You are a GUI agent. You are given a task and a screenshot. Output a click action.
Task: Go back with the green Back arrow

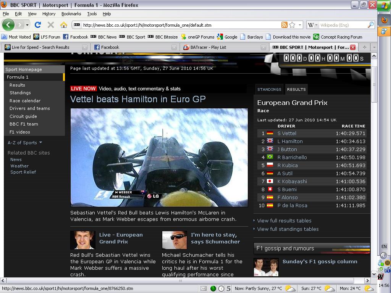click(8, 25)
